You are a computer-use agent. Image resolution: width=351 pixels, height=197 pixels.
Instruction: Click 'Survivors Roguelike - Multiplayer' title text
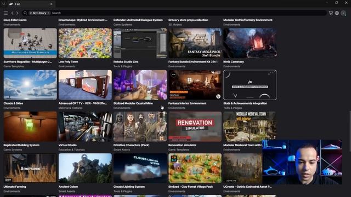pyautogui.click(x=27, y=62)
